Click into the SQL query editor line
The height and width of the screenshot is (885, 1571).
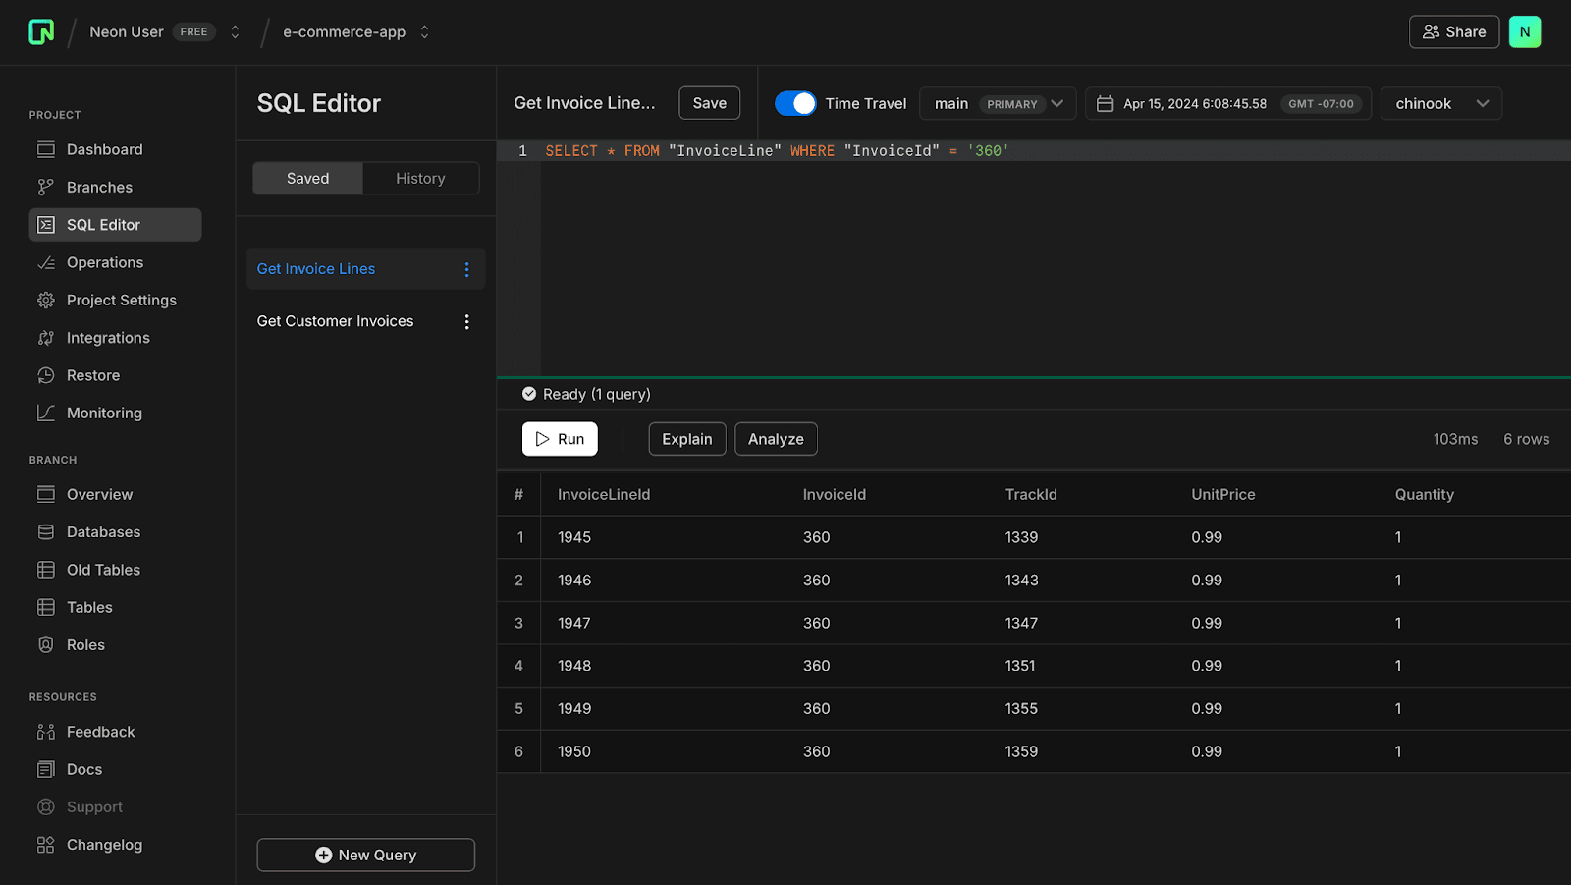pos(1056,151)
